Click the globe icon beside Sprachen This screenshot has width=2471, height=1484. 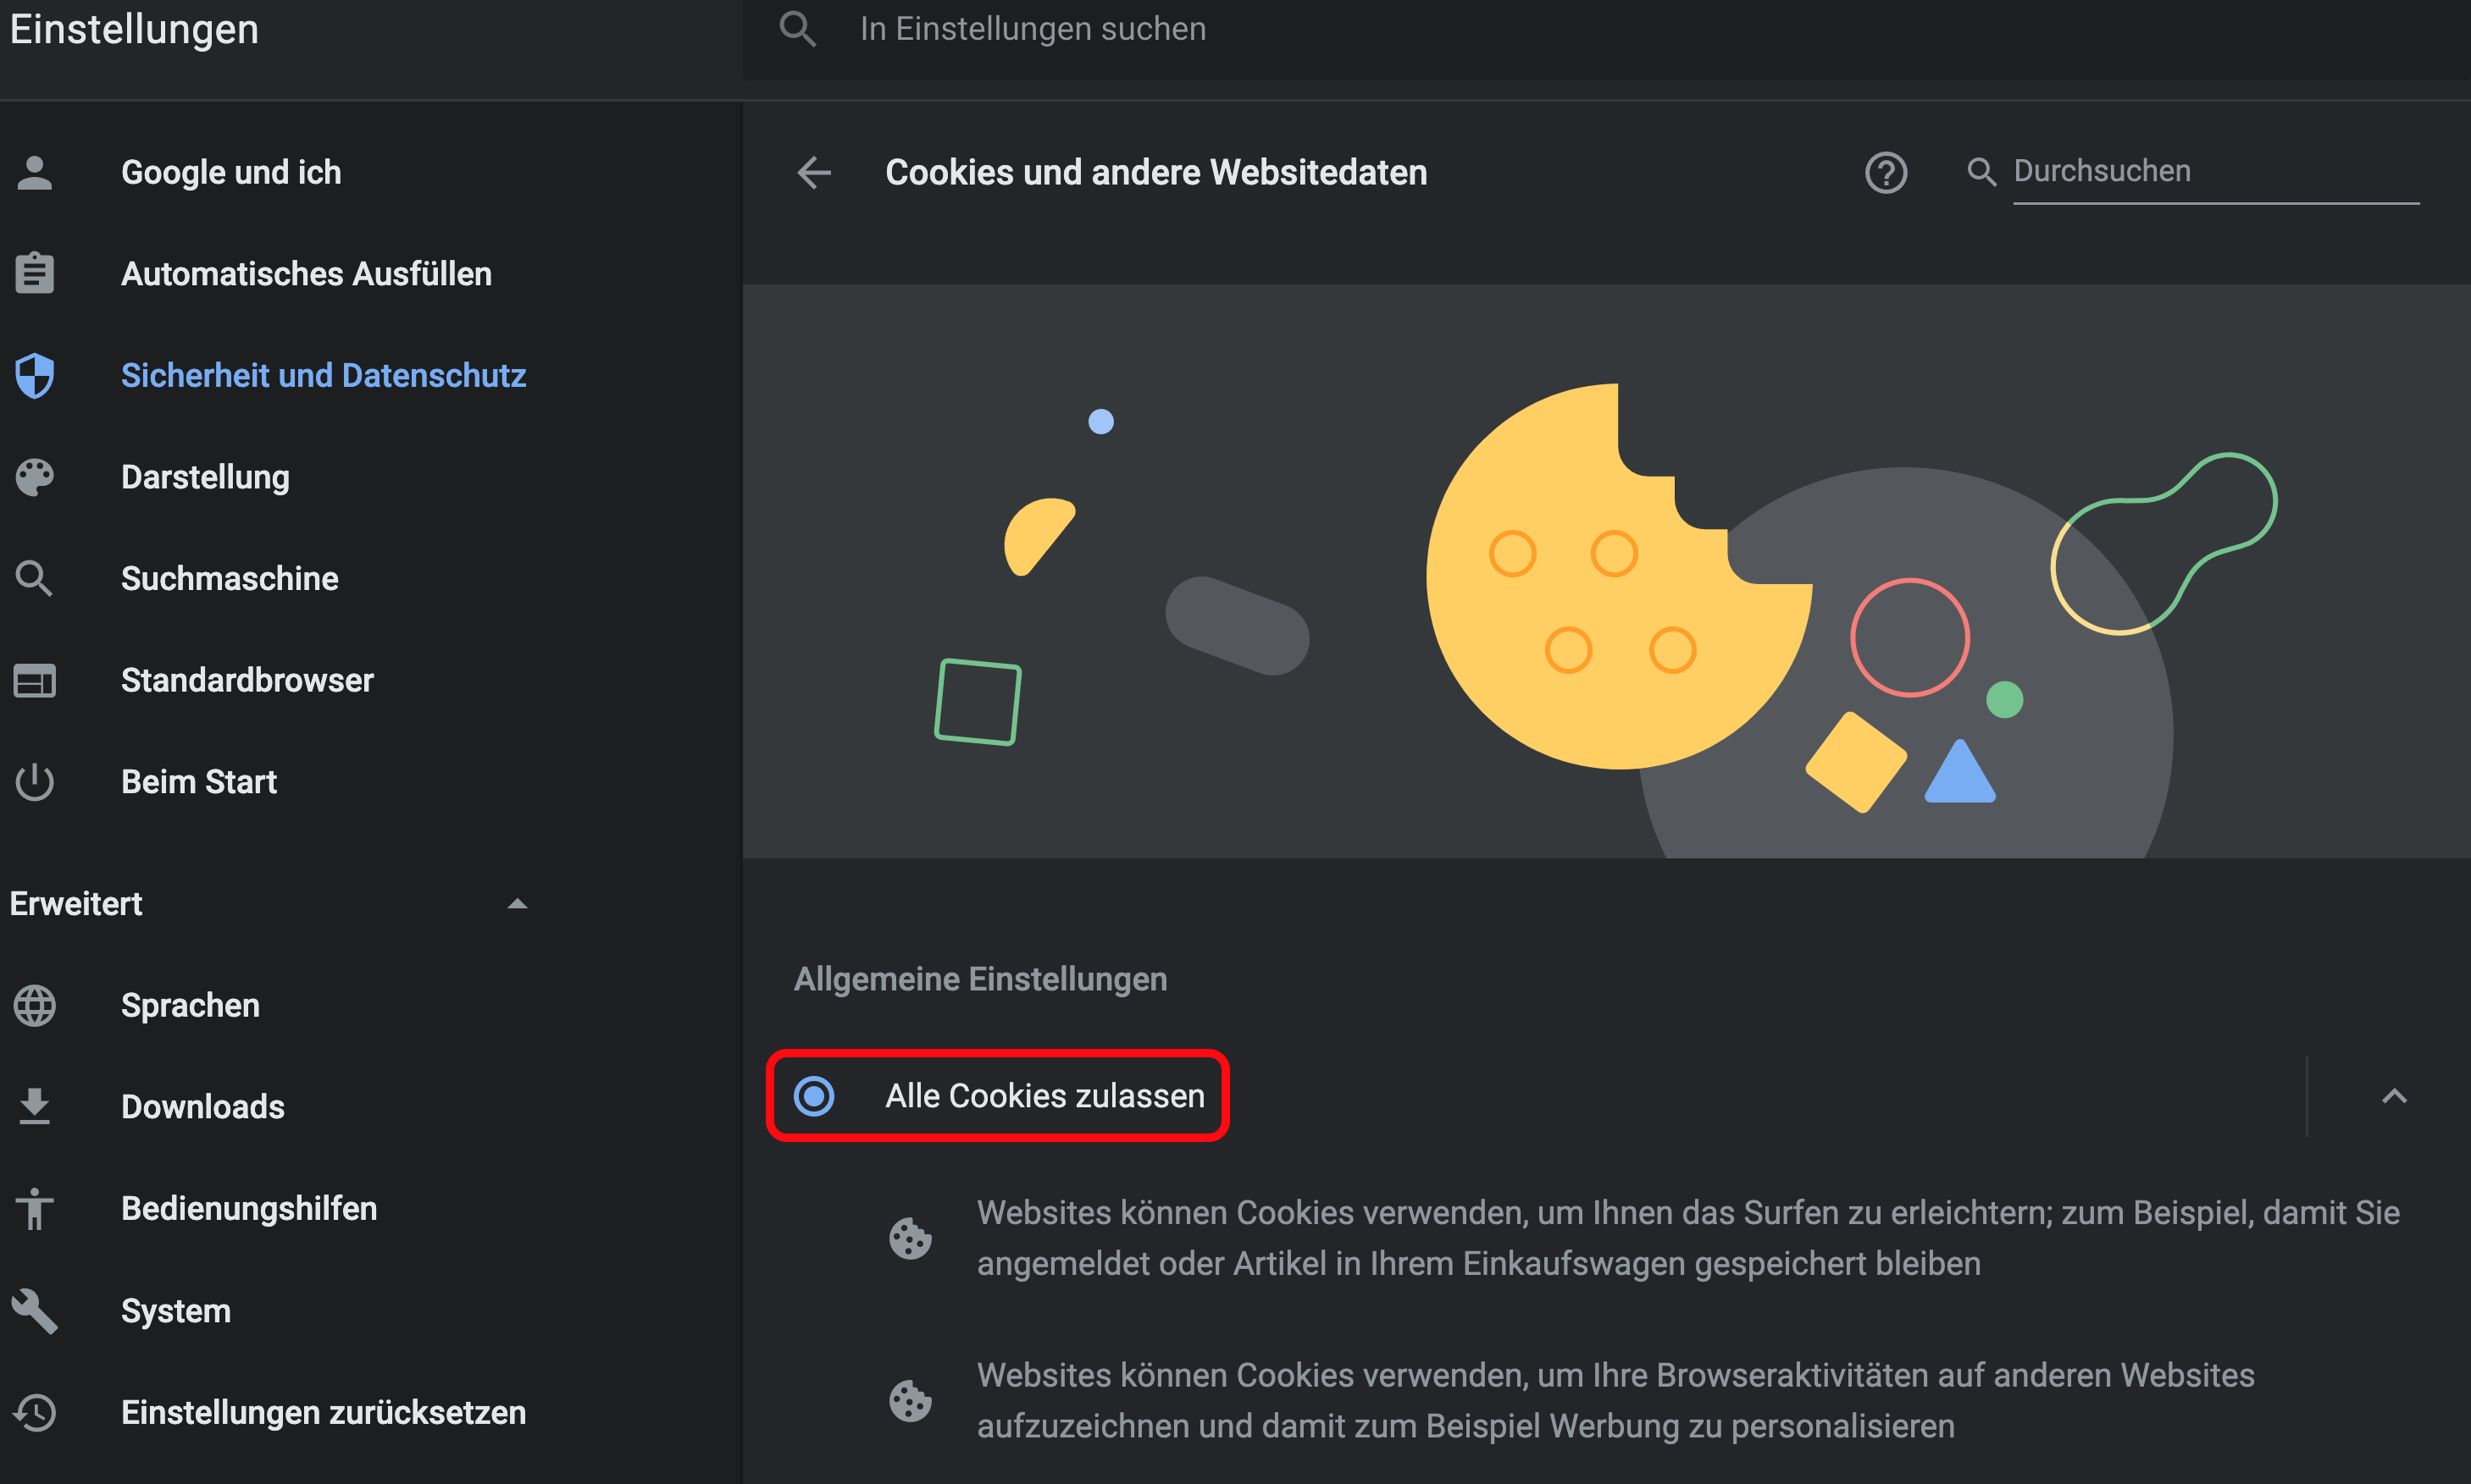tap(35, 1005)
